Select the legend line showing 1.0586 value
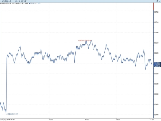Image resolution: width=161 pixels, height=121 pixels. tap(20, 4)
